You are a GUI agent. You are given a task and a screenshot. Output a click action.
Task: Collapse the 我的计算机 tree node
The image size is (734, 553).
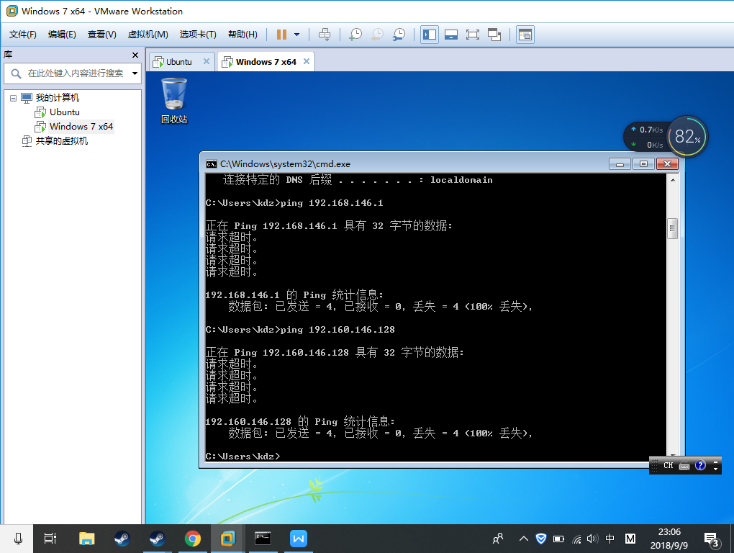click(13, 98)
